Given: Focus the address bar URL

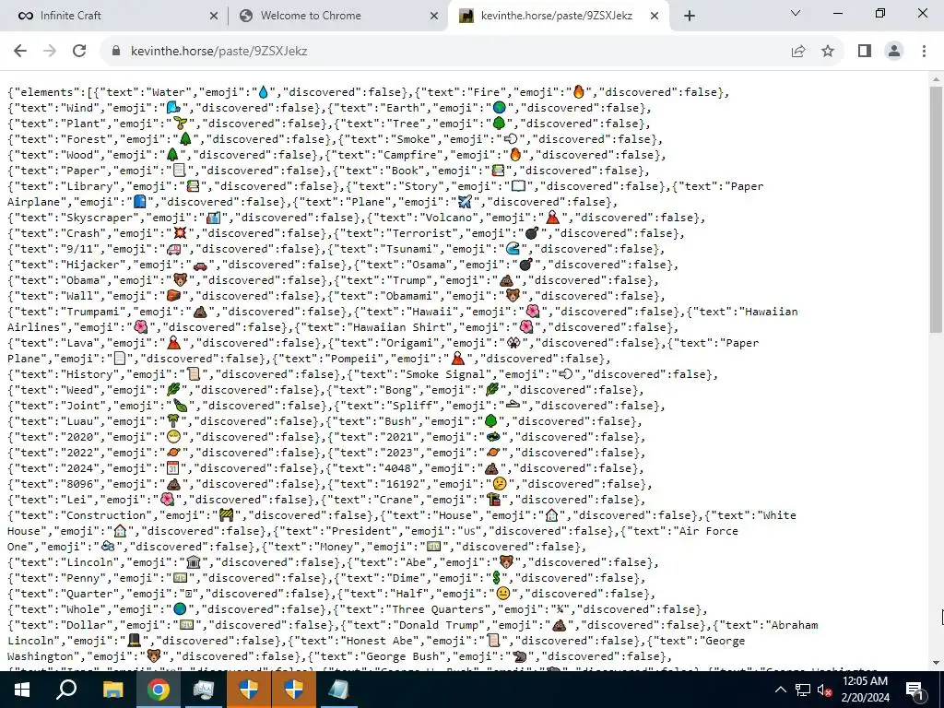Looking at the screenshot, I should pos(219,52).
